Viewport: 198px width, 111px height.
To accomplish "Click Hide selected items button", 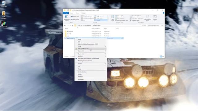I will (x=148, y=18).
